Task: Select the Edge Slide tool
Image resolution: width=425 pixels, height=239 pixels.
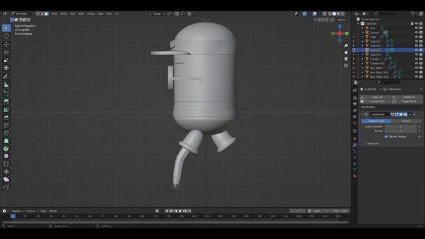Action: 6,164
